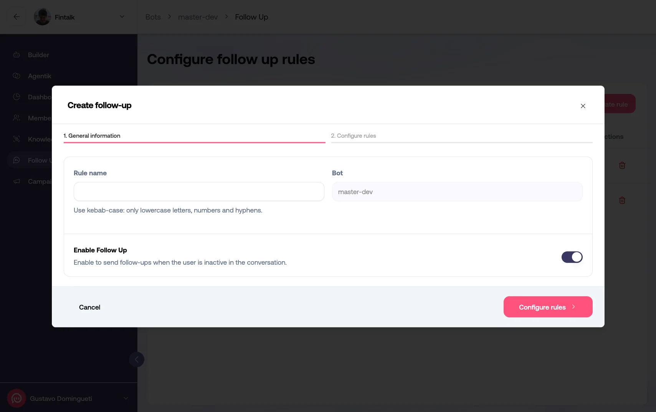Collapse the sidebar with chevron button
This screenshot has height=412, width=656.
[x=137, y=359]
